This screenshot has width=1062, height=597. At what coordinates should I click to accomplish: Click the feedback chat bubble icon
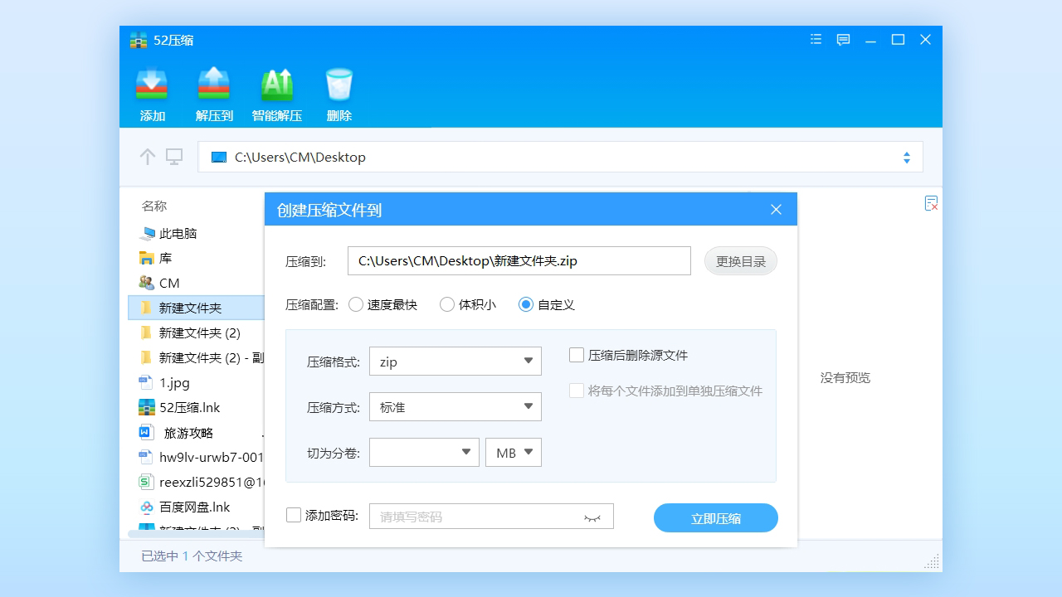[843, 39]
